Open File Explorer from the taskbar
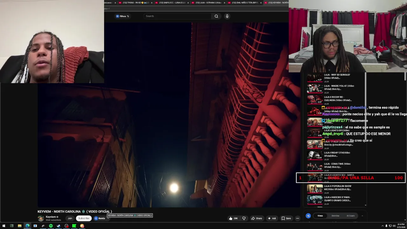 19,226
